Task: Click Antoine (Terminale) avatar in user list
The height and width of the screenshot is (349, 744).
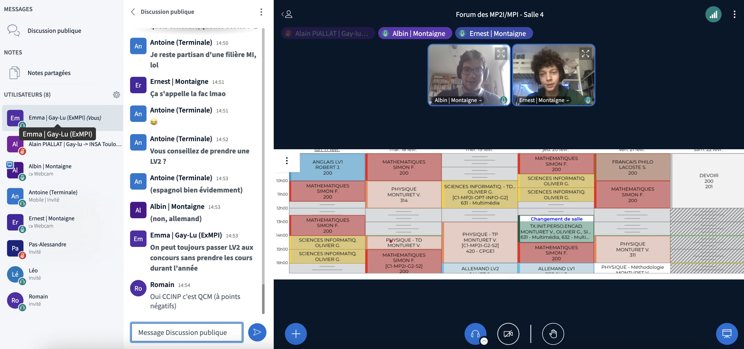Action: tap(15, 196)
